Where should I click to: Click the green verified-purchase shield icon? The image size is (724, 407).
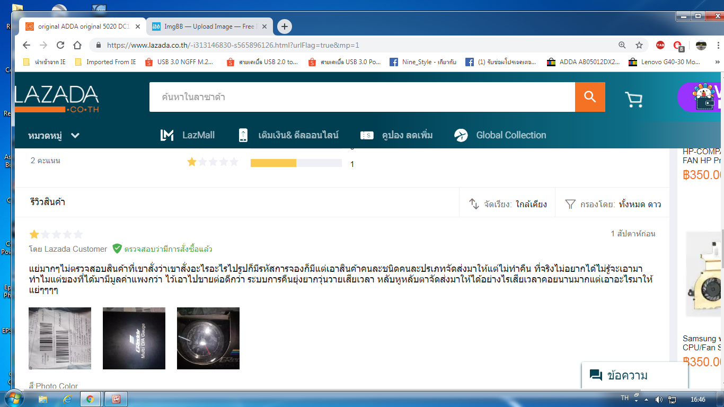click(117, 249)
